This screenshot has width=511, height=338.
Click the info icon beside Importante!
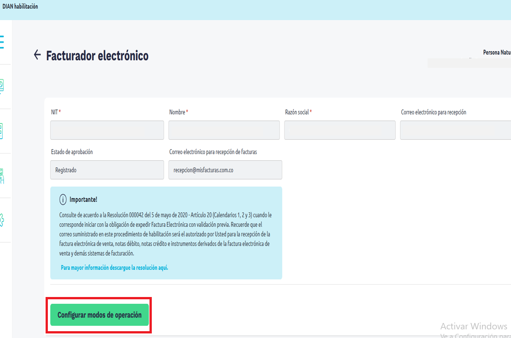(63, 200)
